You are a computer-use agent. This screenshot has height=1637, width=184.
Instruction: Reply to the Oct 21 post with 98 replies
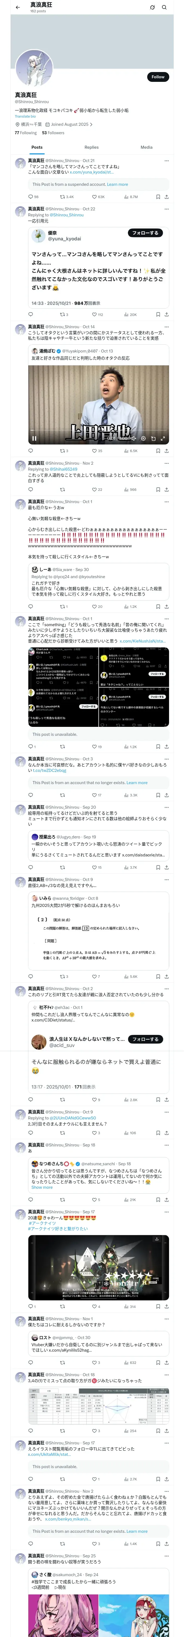pyautogui.click(x=31, y=197)
